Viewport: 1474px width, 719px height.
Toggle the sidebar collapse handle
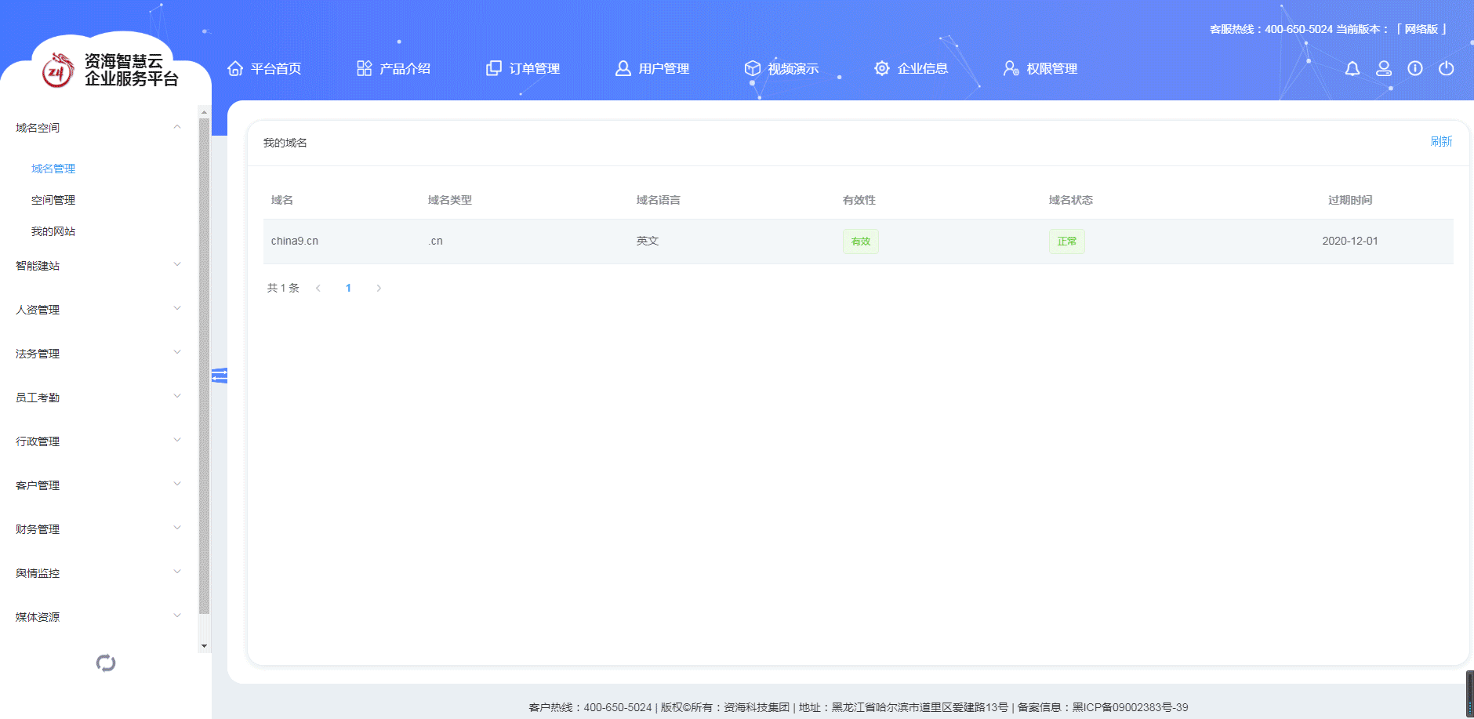220,376
